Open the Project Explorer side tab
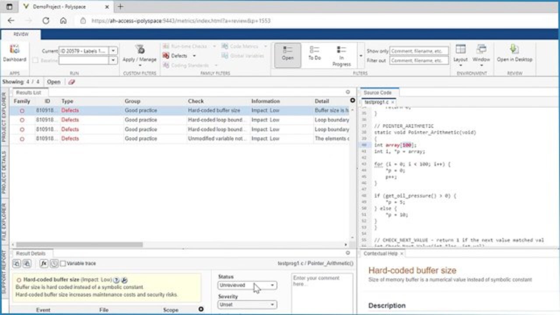This screenshot has height=315, width=560. [x=4, y=117]
